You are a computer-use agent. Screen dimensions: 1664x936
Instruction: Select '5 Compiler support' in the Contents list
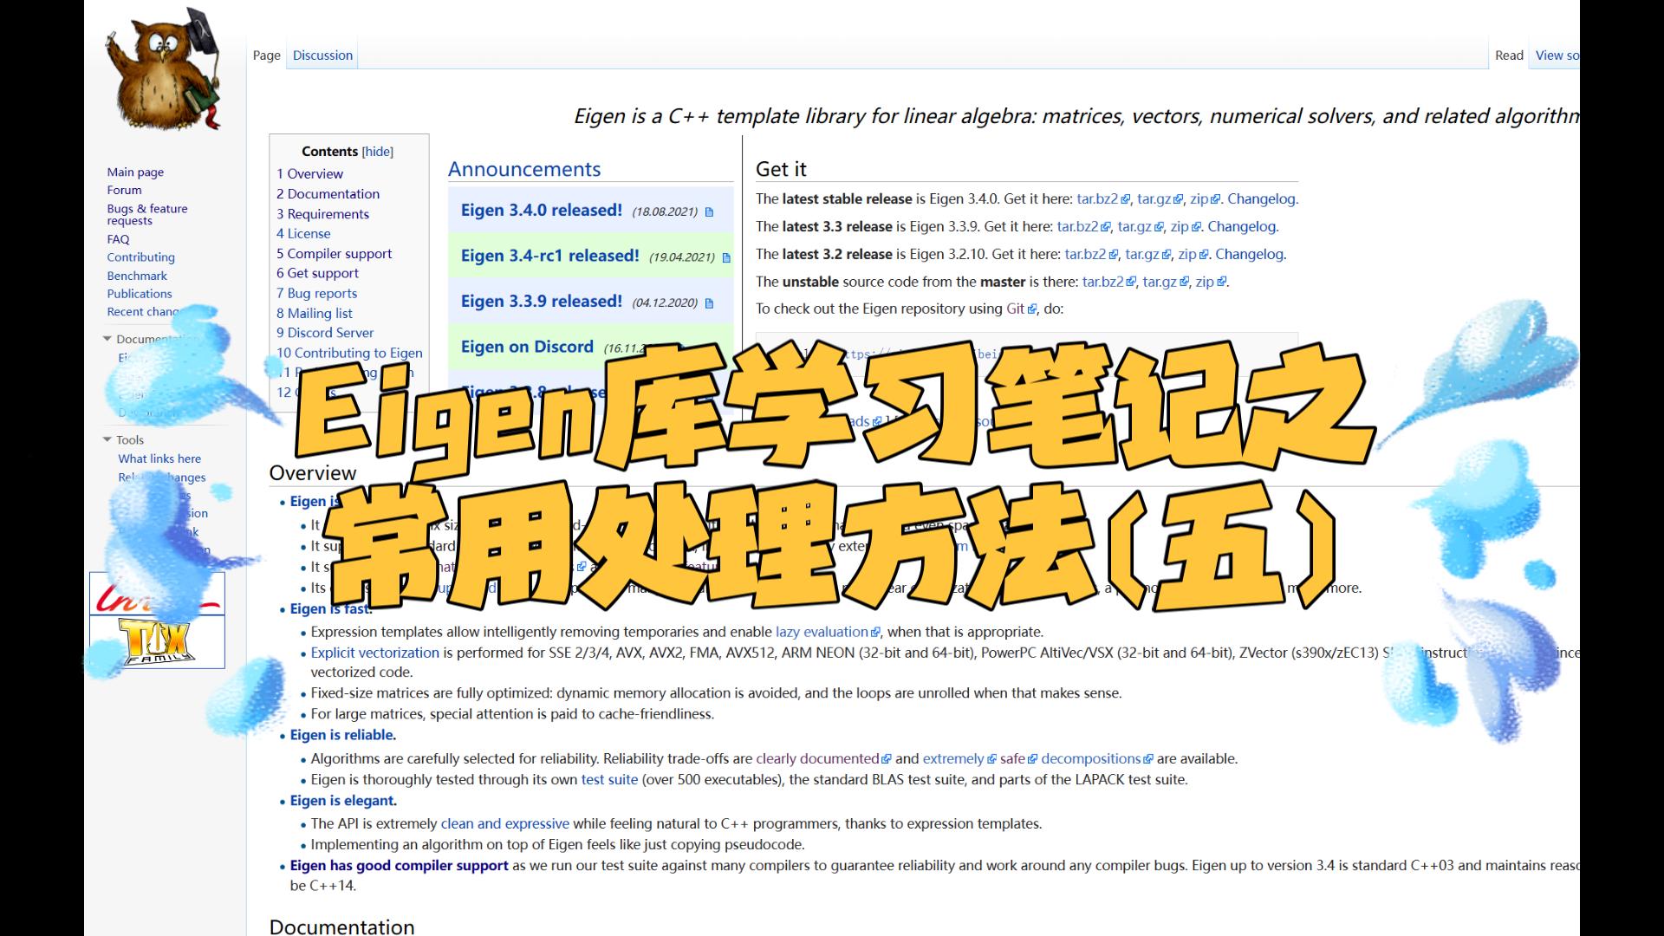(334, 253)
